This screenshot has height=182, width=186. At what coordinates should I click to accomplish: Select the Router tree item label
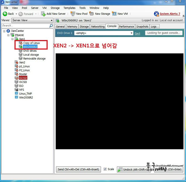pos(23,74)
